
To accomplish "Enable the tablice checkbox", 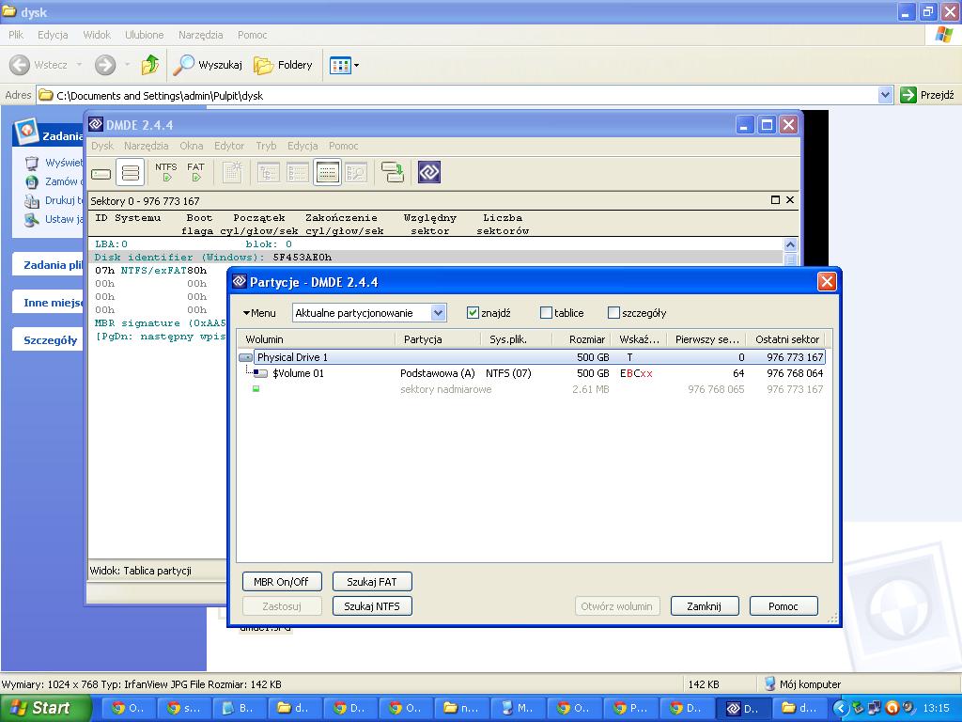I will [546, 313].
